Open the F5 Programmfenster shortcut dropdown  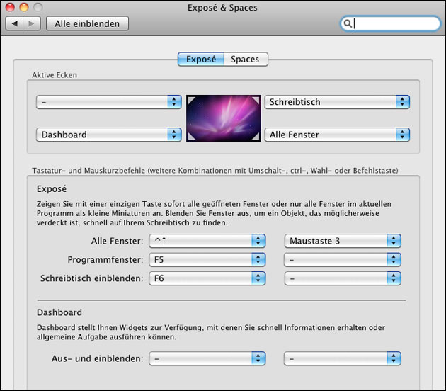207,260
